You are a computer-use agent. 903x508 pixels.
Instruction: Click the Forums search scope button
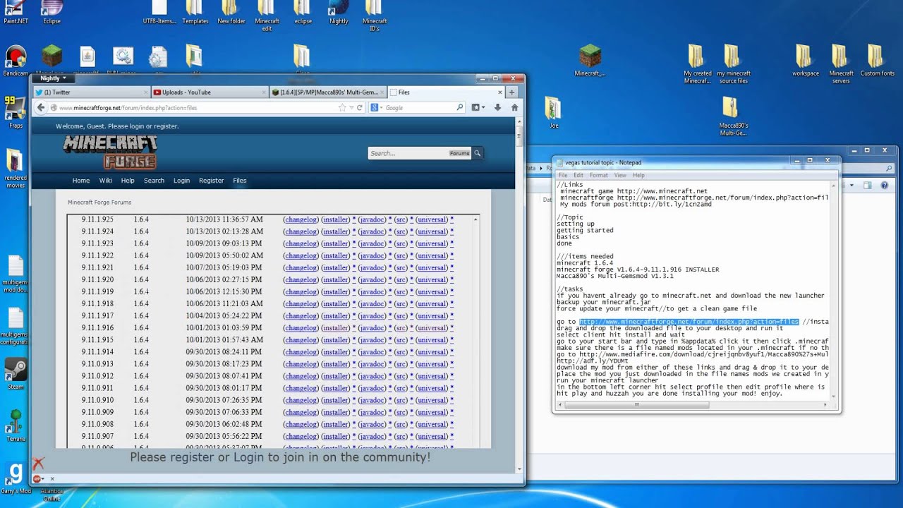[459, 153]
